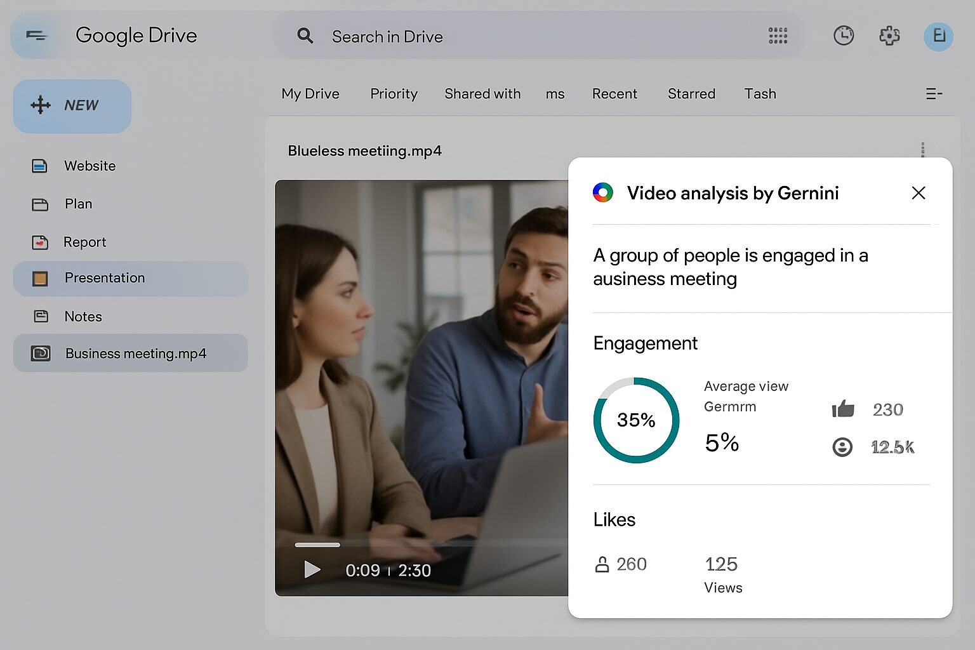The height and width of the screenshot is (650, 975).
Task: Click the 12.5k reactions count
Action: [x=892, y=448]
